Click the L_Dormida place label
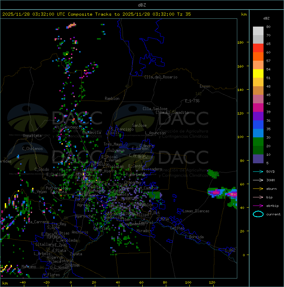The image size is (284, 287). point(194,237)
